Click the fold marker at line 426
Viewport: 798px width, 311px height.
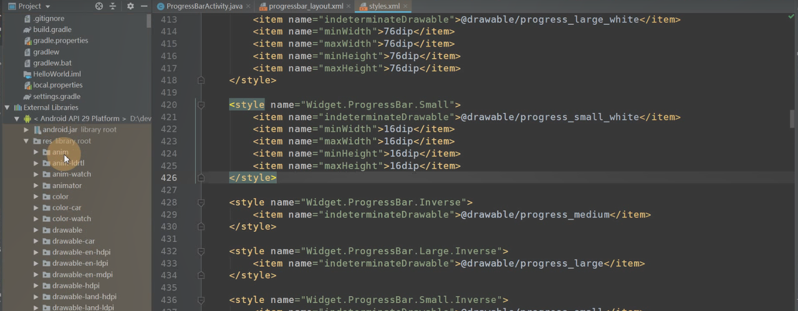coord(201,178)
